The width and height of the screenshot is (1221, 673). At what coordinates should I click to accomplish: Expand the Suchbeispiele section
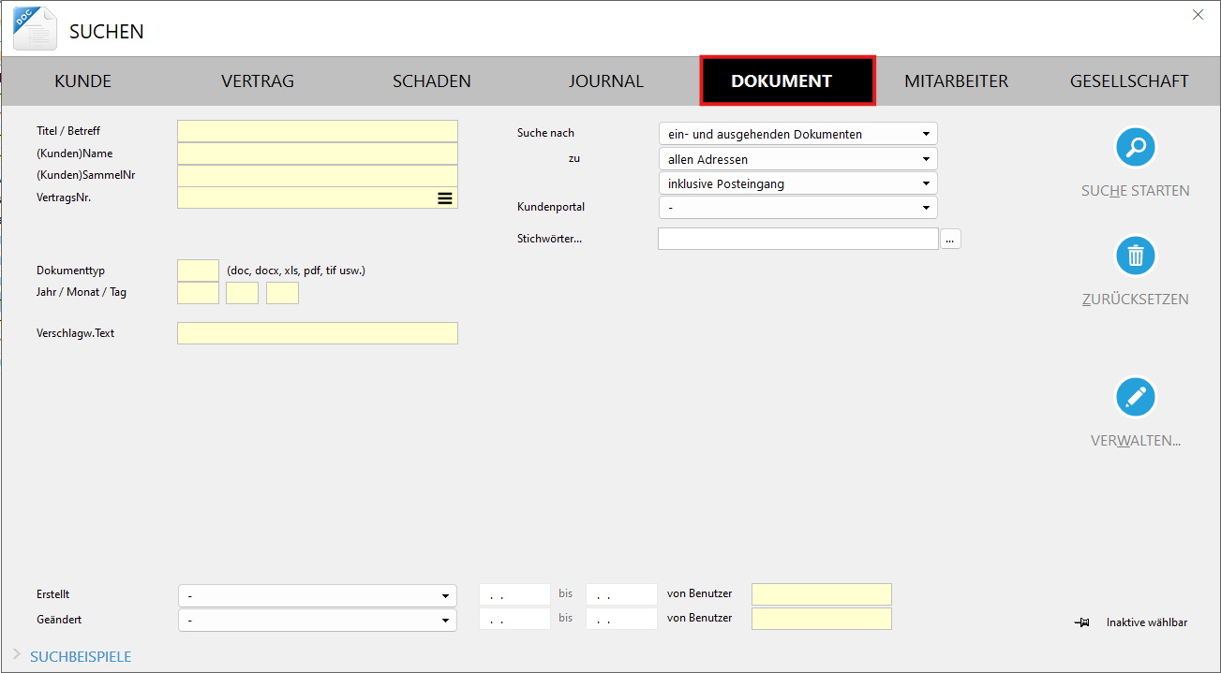(x=80, y=656)
